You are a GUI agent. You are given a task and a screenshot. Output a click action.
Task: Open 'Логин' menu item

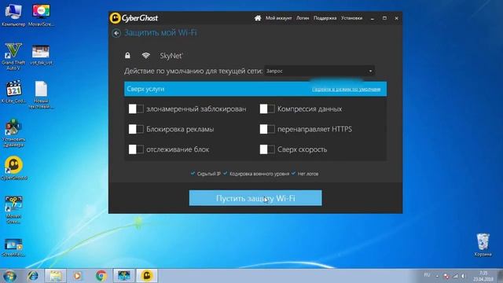pyautogui.click(x=303, y=18)
